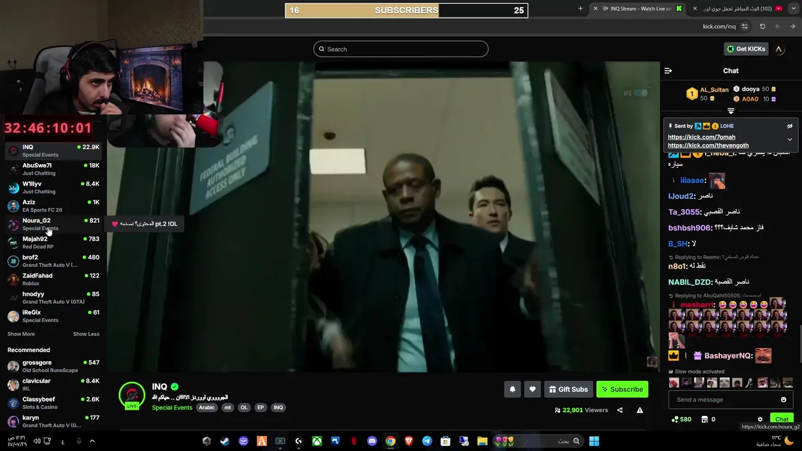Viewport: 802px width, 451px height.
Task: Select the EP tag
Action: 261,408
